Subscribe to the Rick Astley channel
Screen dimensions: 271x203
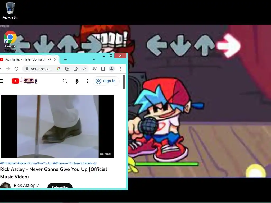point(60,186)
